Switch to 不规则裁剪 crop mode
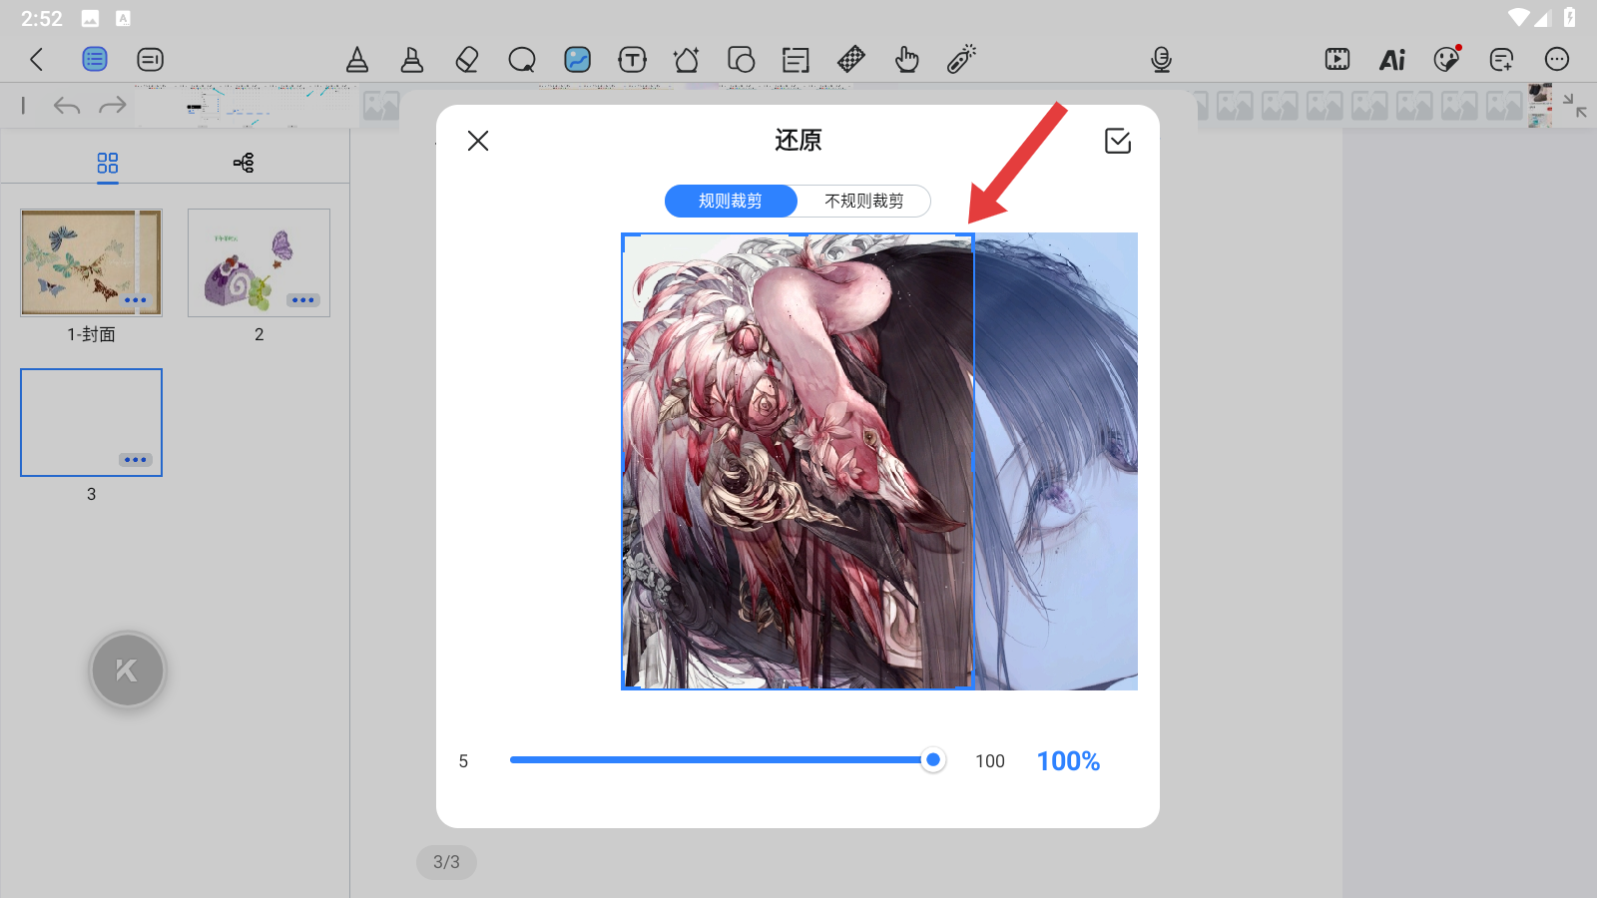Image resolution: width=1597 pixels, height=898 pixels. pos(863,201)
